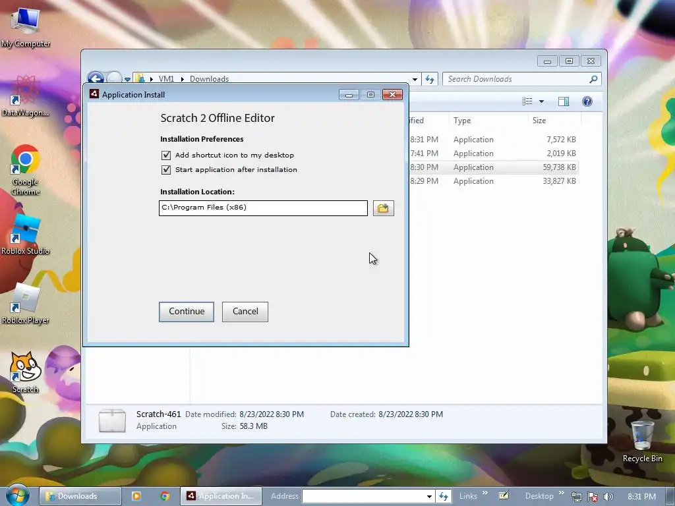Sort by the Type column header

pos(488,121)
